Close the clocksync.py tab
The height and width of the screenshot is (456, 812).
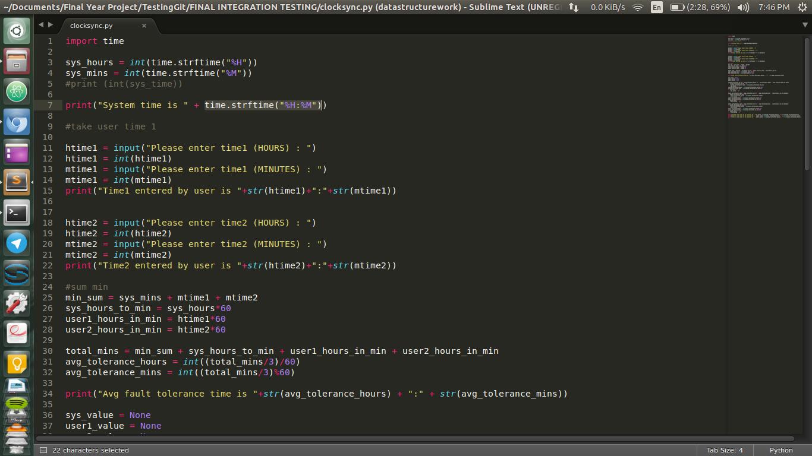(x=144, y=26)
